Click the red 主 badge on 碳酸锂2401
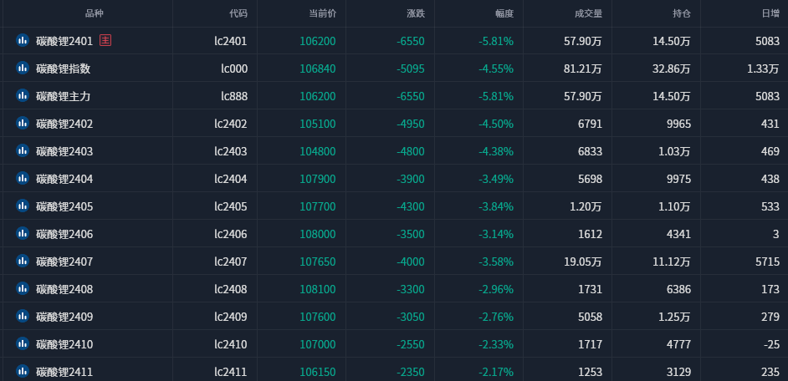The image size is (788, 381). click(x=105, y=40)
